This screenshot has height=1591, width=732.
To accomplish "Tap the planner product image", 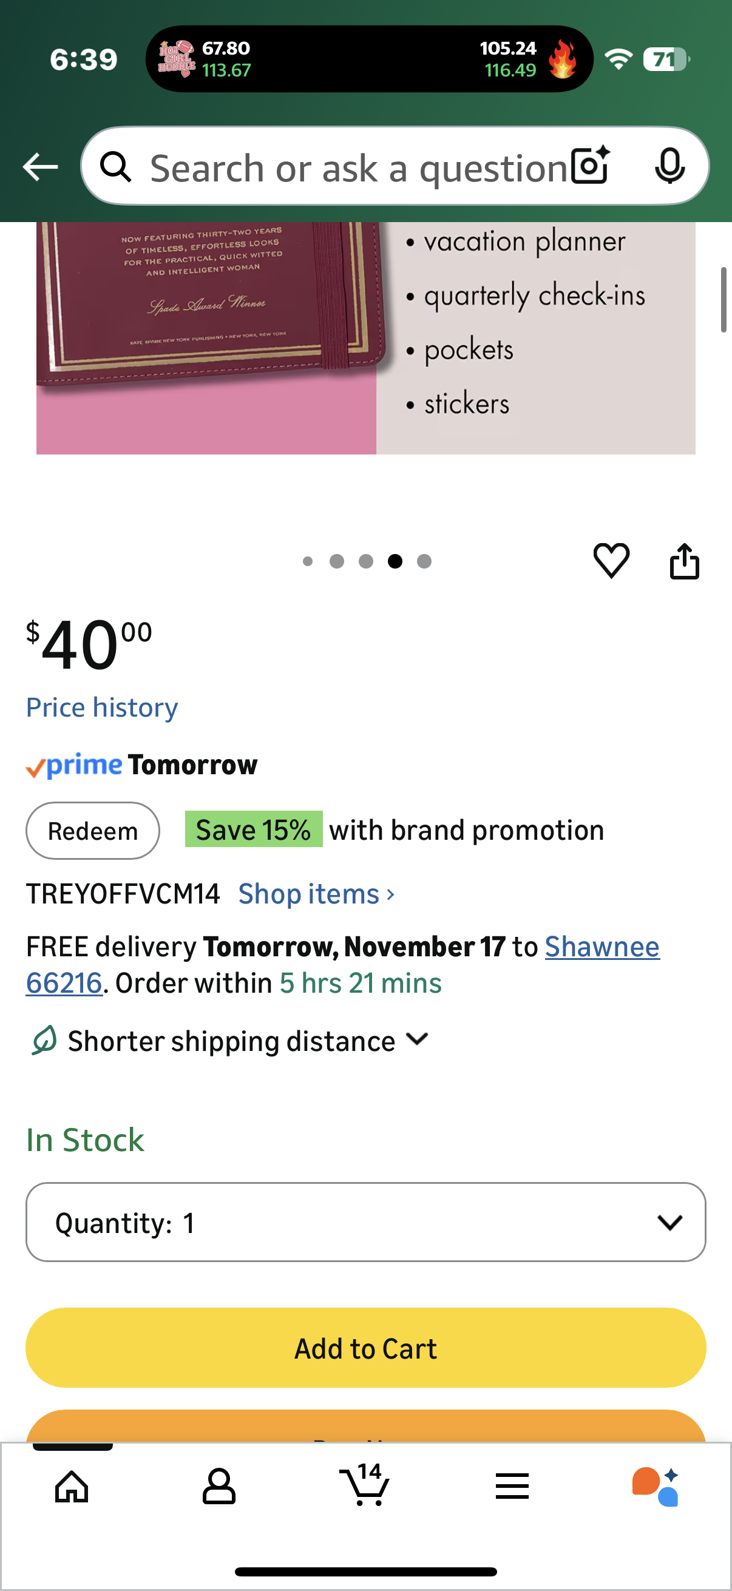I will pyautogui.click(x=365, y=339).
